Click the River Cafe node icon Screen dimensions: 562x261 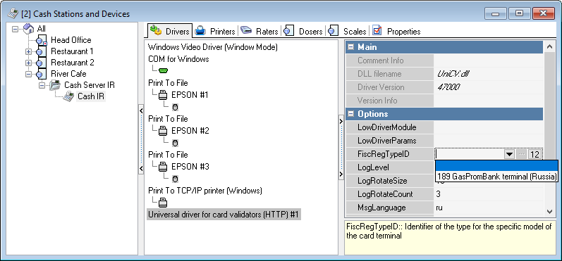(41, 74)
